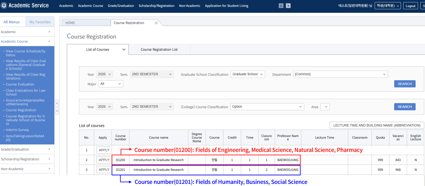Click the Academic Service logo icon

tap(4, 5)
